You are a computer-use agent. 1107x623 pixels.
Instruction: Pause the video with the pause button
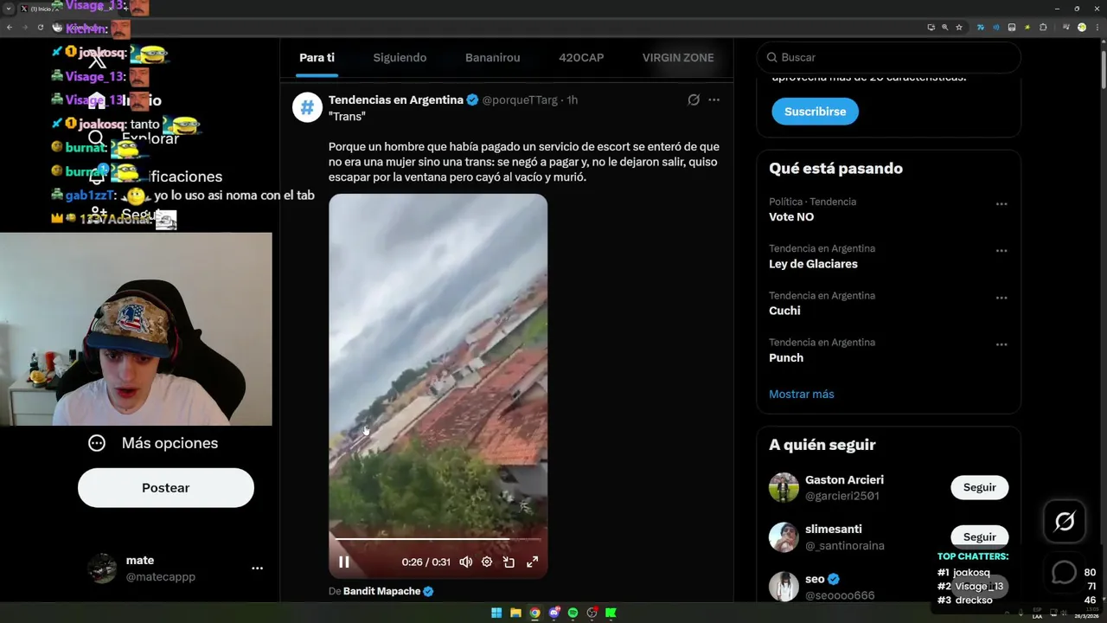pyautogui.click(x=344, y=562)
